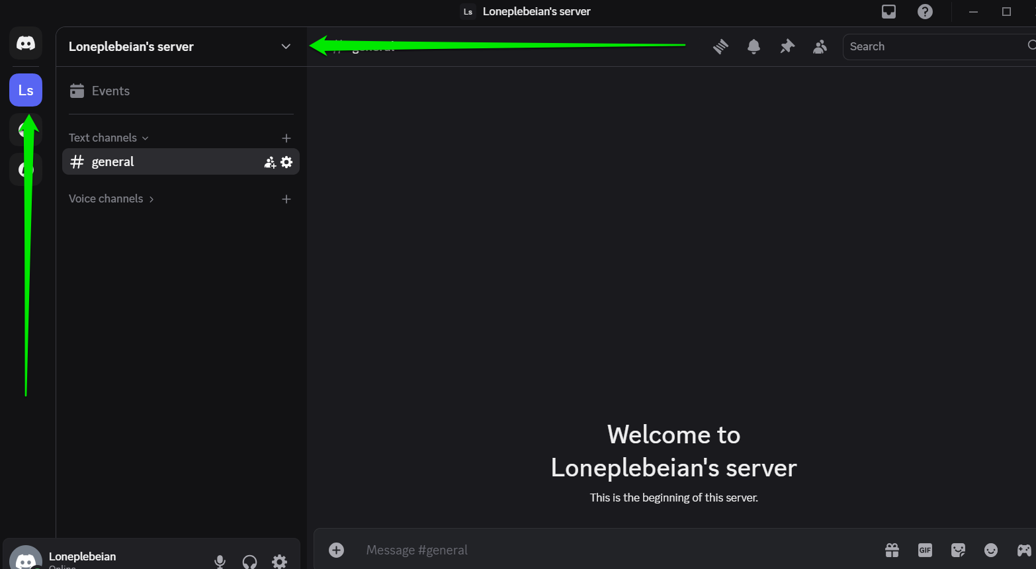Image resolution: width=1036 pixels, height=569 pixels.
Task: Open the inbox icon in title bar
Action: tap(888, 11)
